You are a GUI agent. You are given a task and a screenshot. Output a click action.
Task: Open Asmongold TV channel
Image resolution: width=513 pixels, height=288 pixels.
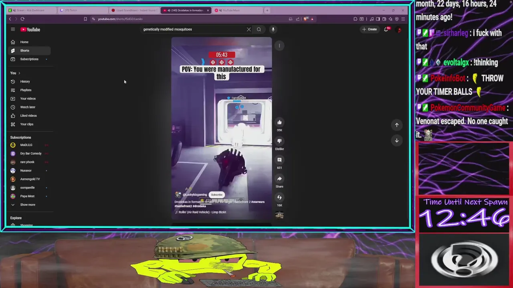[x=29, y=179]
